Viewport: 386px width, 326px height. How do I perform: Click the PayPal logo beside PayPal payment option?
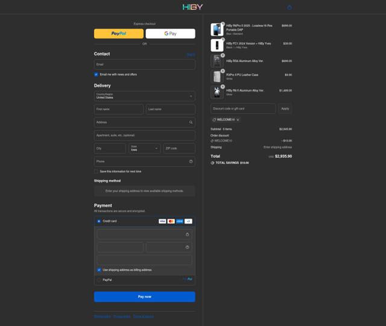(188, 279)
